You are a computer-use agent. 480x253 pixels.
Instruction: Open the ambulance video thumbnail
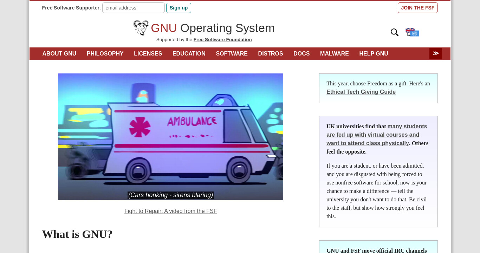click(171, 137)
